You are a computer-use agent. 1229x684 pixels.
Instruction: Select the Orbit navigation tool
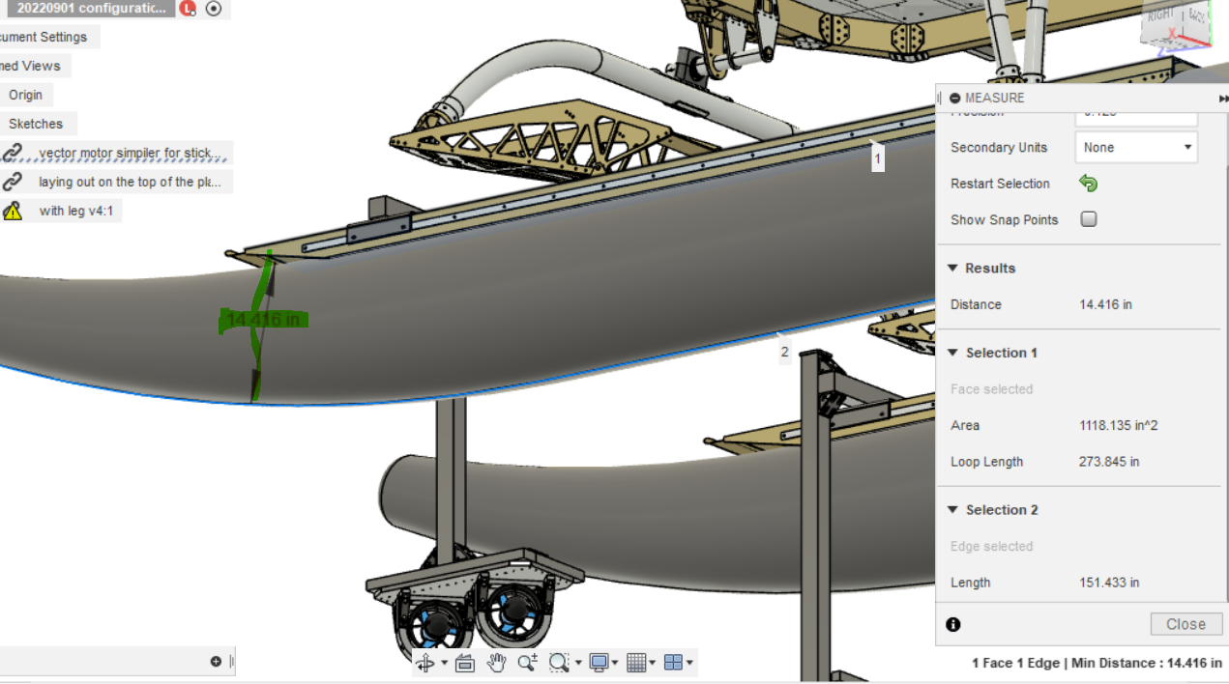coord(425,663)
